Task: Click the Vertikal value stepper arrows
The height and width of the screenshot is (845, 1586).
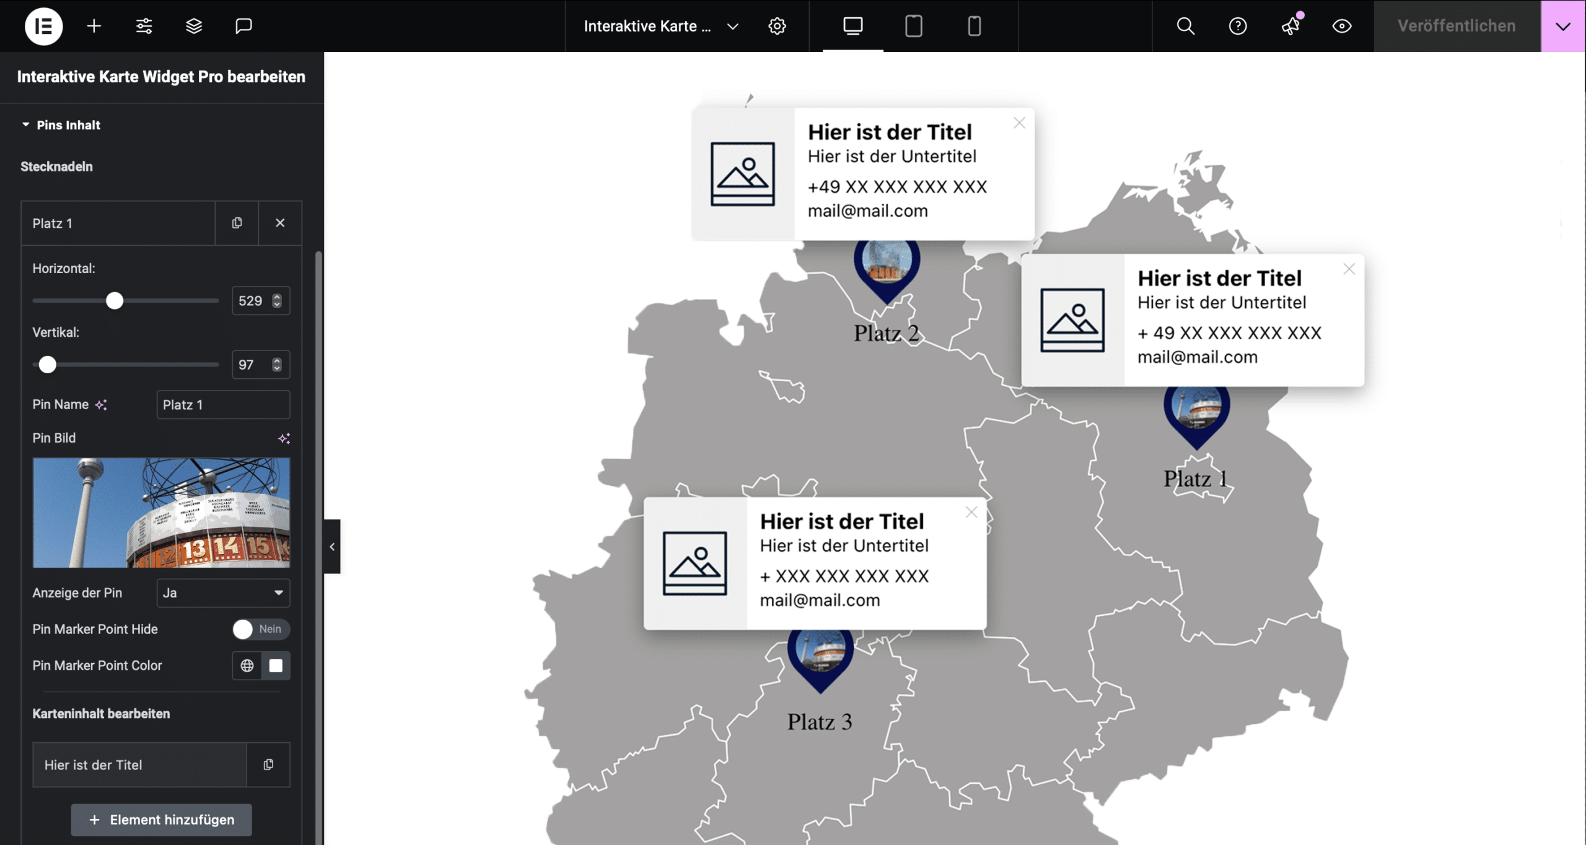Action: click(x=277, y=365)
